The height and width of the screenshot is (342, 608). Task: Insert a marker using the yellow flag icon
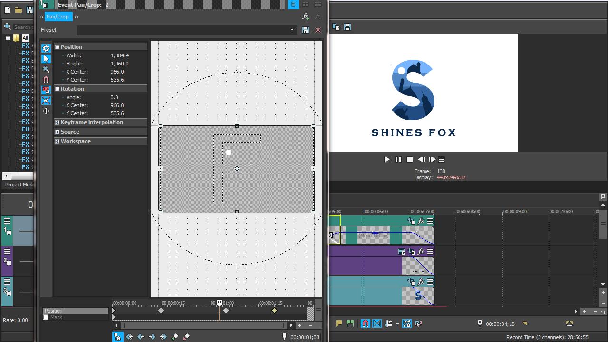point(339,323)
